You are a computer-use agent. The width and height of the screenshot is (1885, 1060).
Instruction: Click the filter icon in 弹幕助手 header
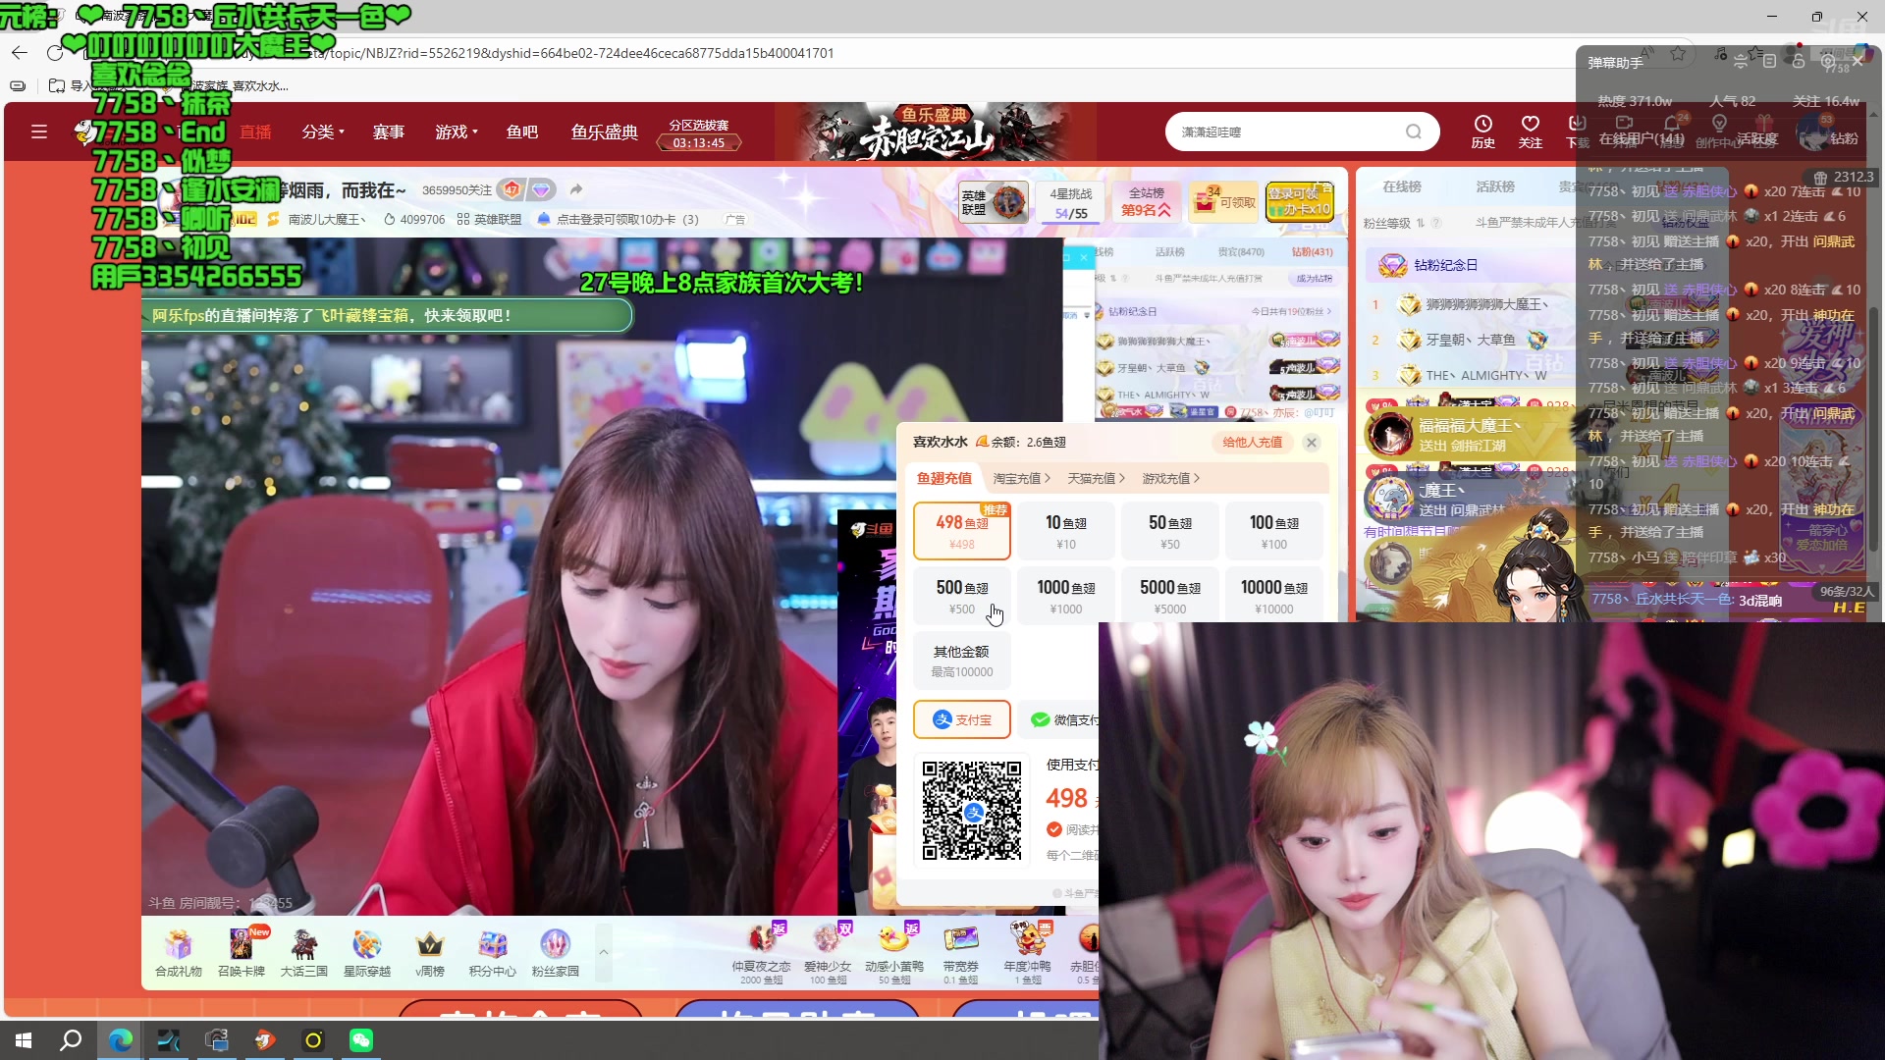coord(1741,62)
